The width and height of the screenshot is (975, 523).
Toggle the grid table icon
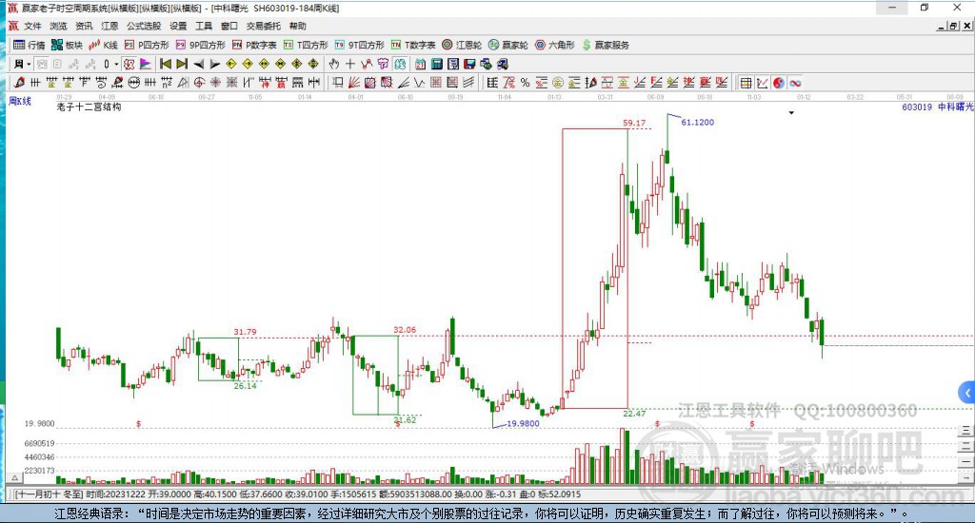746,83
